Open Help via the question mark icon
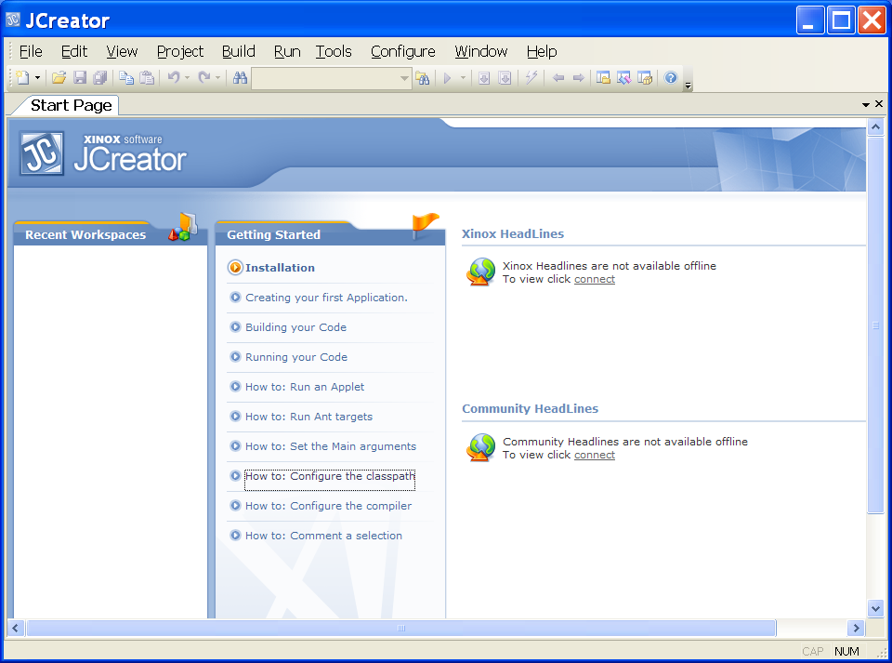The image size is (892, 663). pyautogui.click(x=671, y=78)
